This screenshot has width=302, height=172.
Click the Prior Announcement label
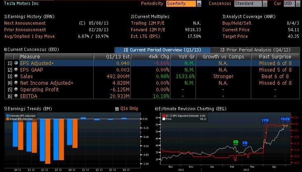click(25, 30)
